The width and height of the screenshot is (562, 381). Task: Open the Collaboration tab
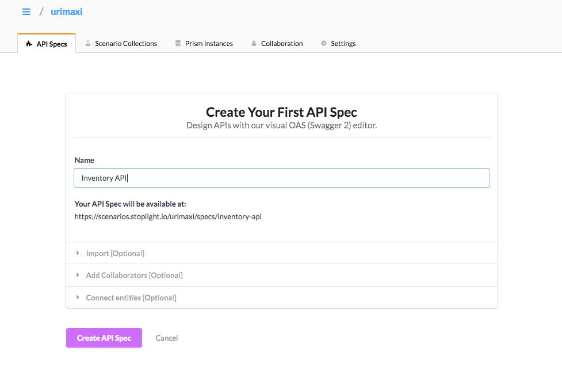(282, 43)
